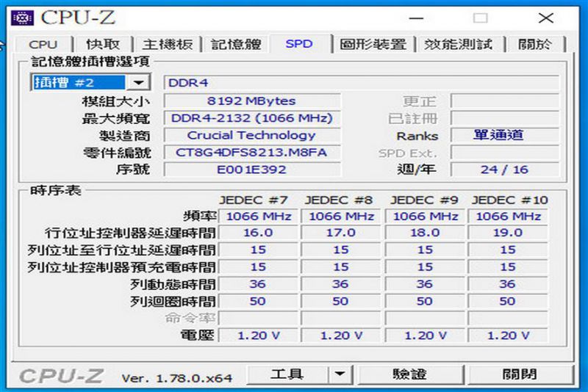Viewport: 588px width, 392px height.
Task: Close the CPU-Z window with X
Action: 545,18
